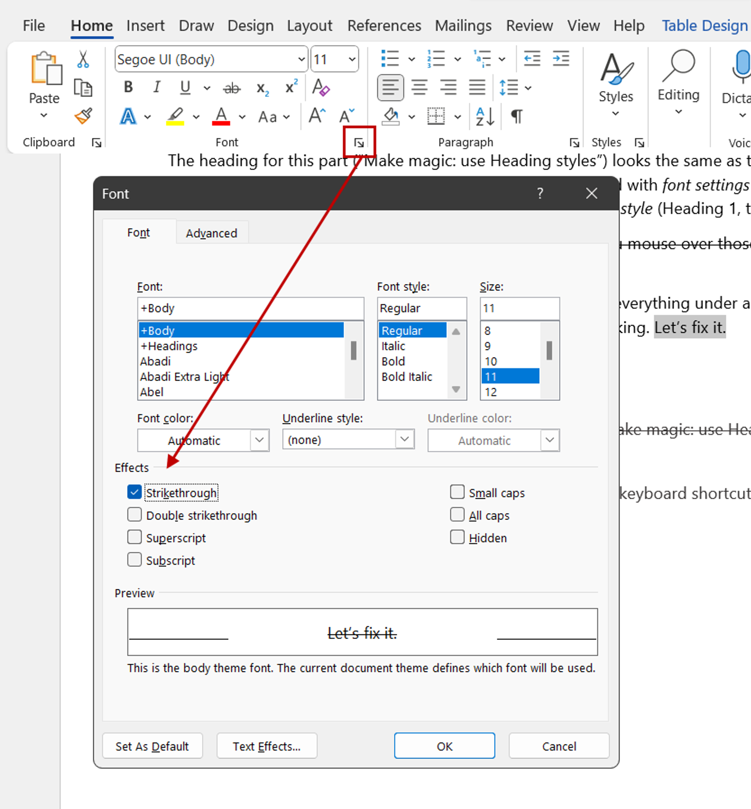Check the Subscript checkbox
Image resolution: width=751 pixels, height=809 pixels.
tap(135, 560)
